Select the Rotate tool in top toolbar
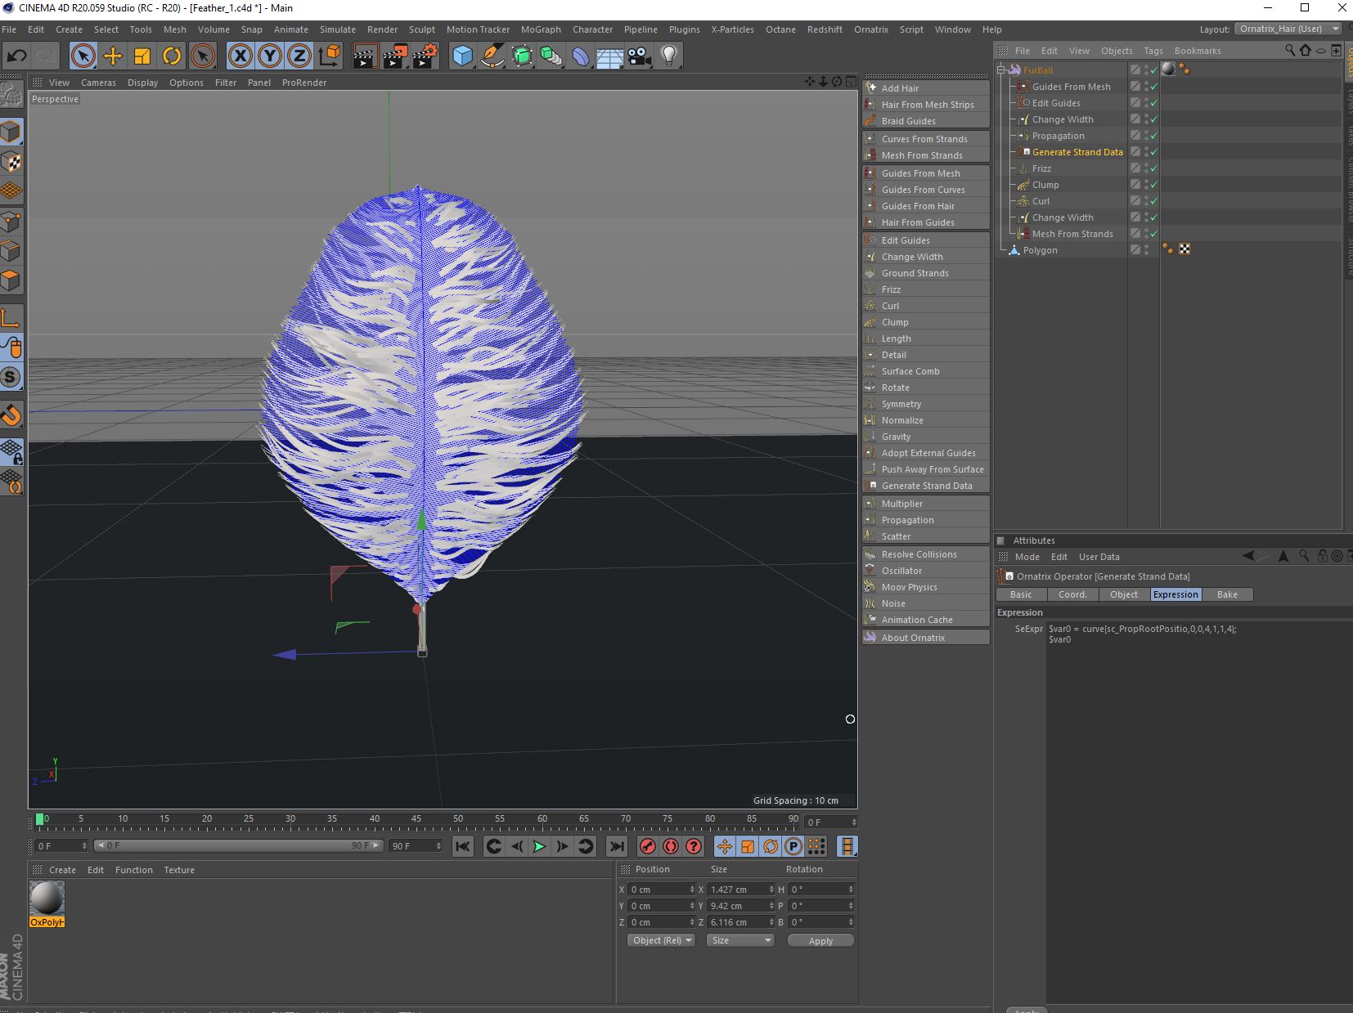Screen dimensions: 1353x1013 172,56
